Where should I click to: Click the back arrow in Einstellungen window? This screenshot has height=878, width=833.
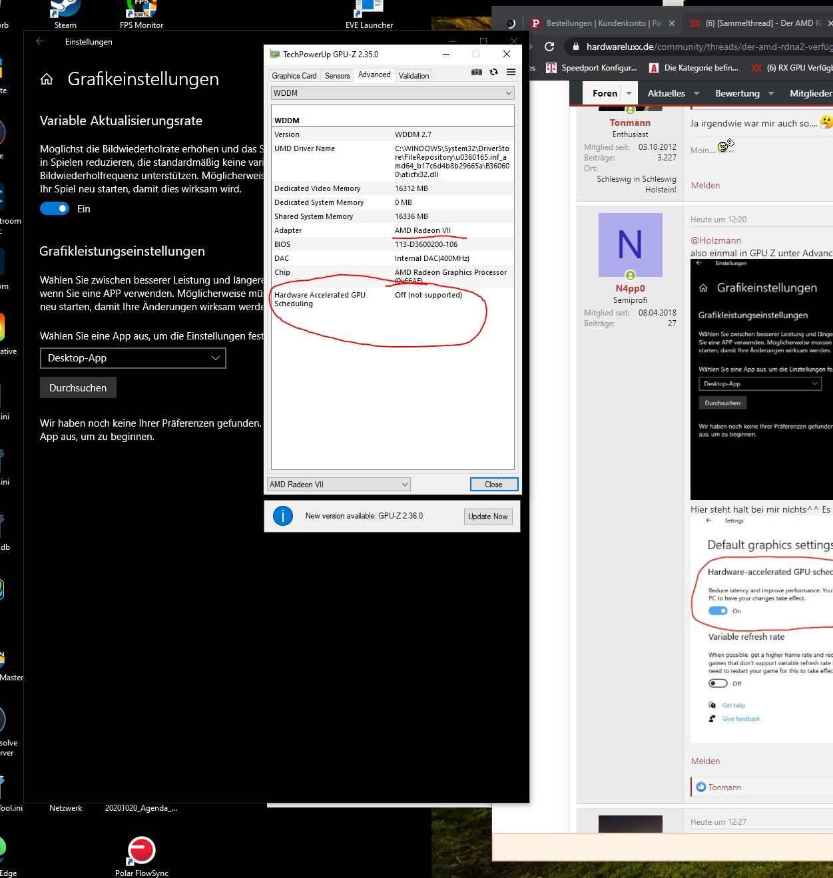point(40,41)
